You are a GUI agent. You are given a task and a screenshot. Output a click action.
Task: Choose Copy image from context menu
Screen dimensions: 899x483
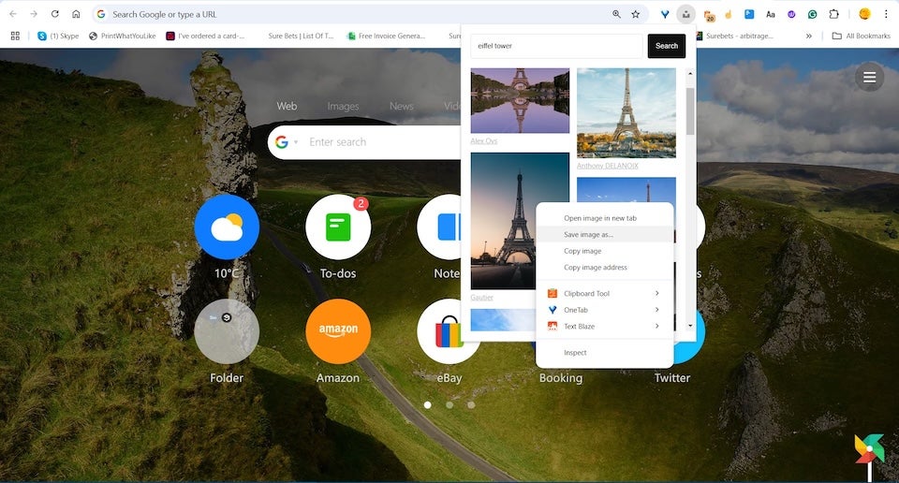click(604, 251)
